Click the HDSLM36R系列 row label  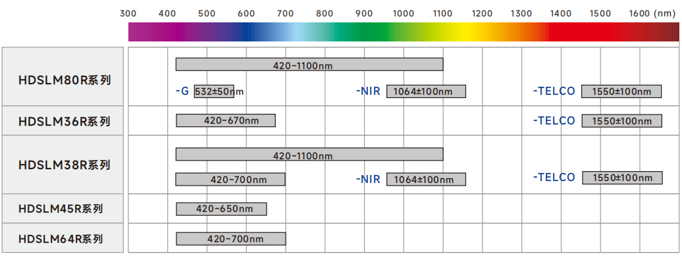click(65, 121)
